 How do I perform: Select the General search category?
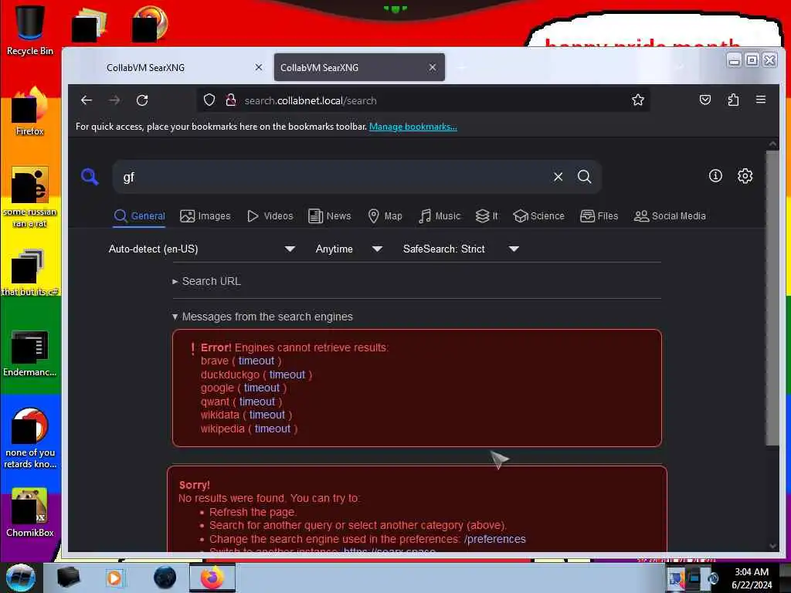pos(140,216)
